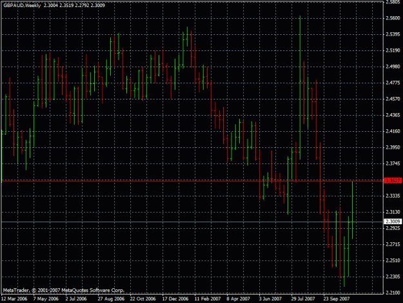Click the 2.2100 price scale value

point(393,293)
